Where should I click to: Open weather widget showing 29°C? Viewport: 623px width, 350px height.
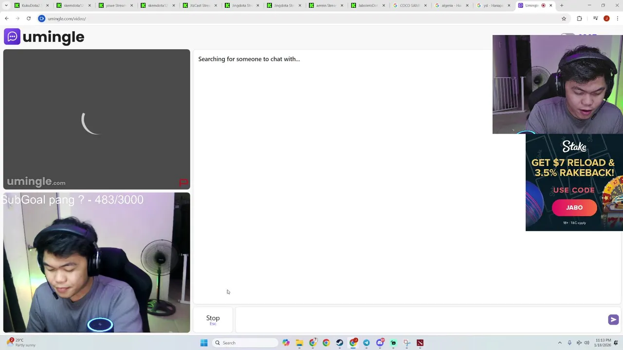(x=21, y=343)
